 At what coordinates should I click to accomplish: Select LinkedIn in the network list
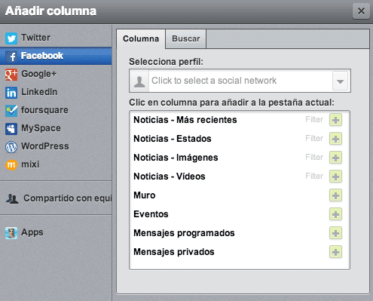(x=56, y=92)
